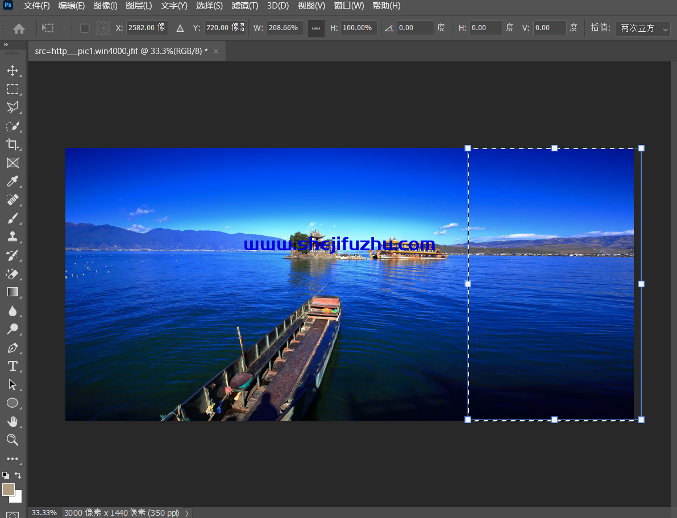Select the Crop tool
Viewport: 677px width, 518px height.
[13, 144]
